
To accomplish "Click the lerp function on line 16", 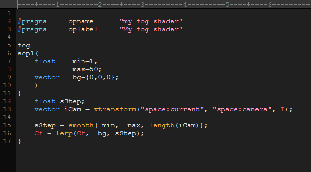I will click(64, 133).
